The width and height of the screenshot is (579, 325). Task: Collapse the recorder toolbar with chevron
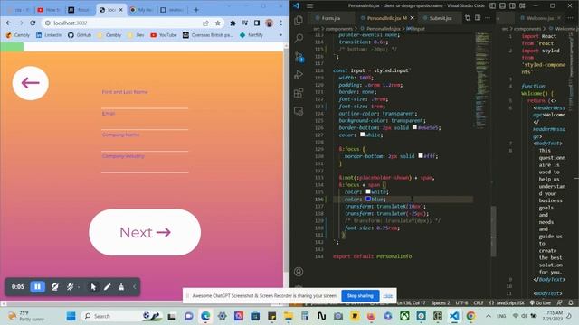[135, 287]
